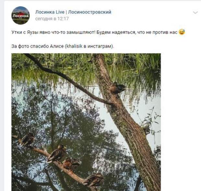Open the attached duck photo in the viewer
This screenshot has height=191, width=201.
pyautogui.click(x=86, y=122)
